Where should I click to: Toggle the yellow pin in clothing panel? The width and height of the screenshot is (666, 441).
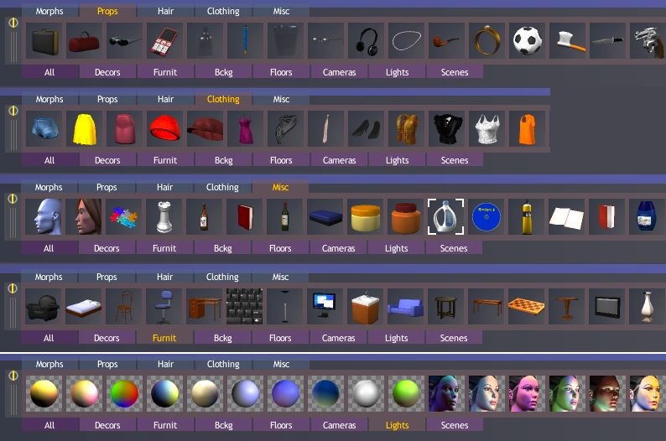(13, 111)
